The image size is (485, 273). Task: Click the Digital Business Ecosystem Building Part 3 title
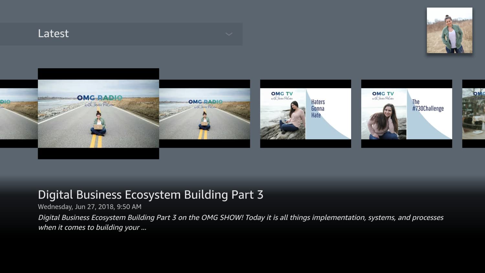[x=150, y=195]
